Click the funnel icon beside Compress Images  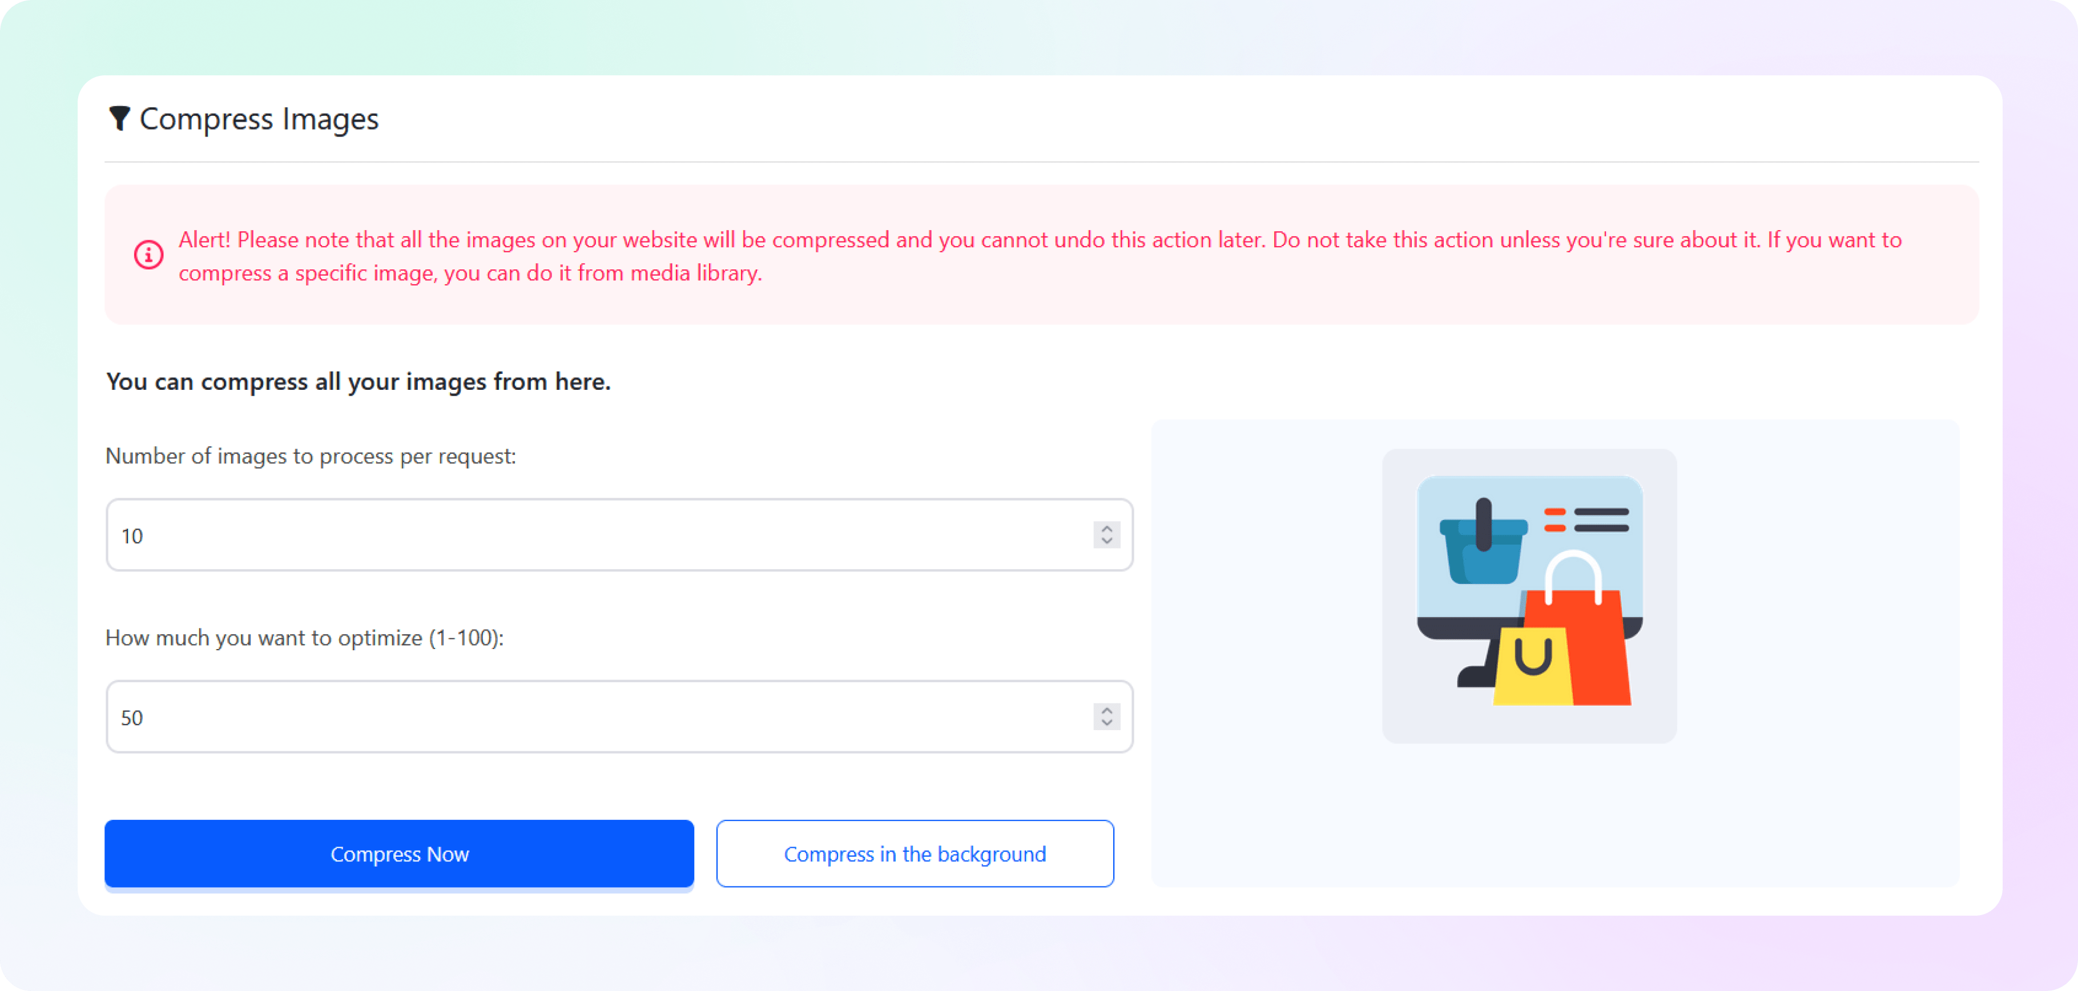pos(119,119)
